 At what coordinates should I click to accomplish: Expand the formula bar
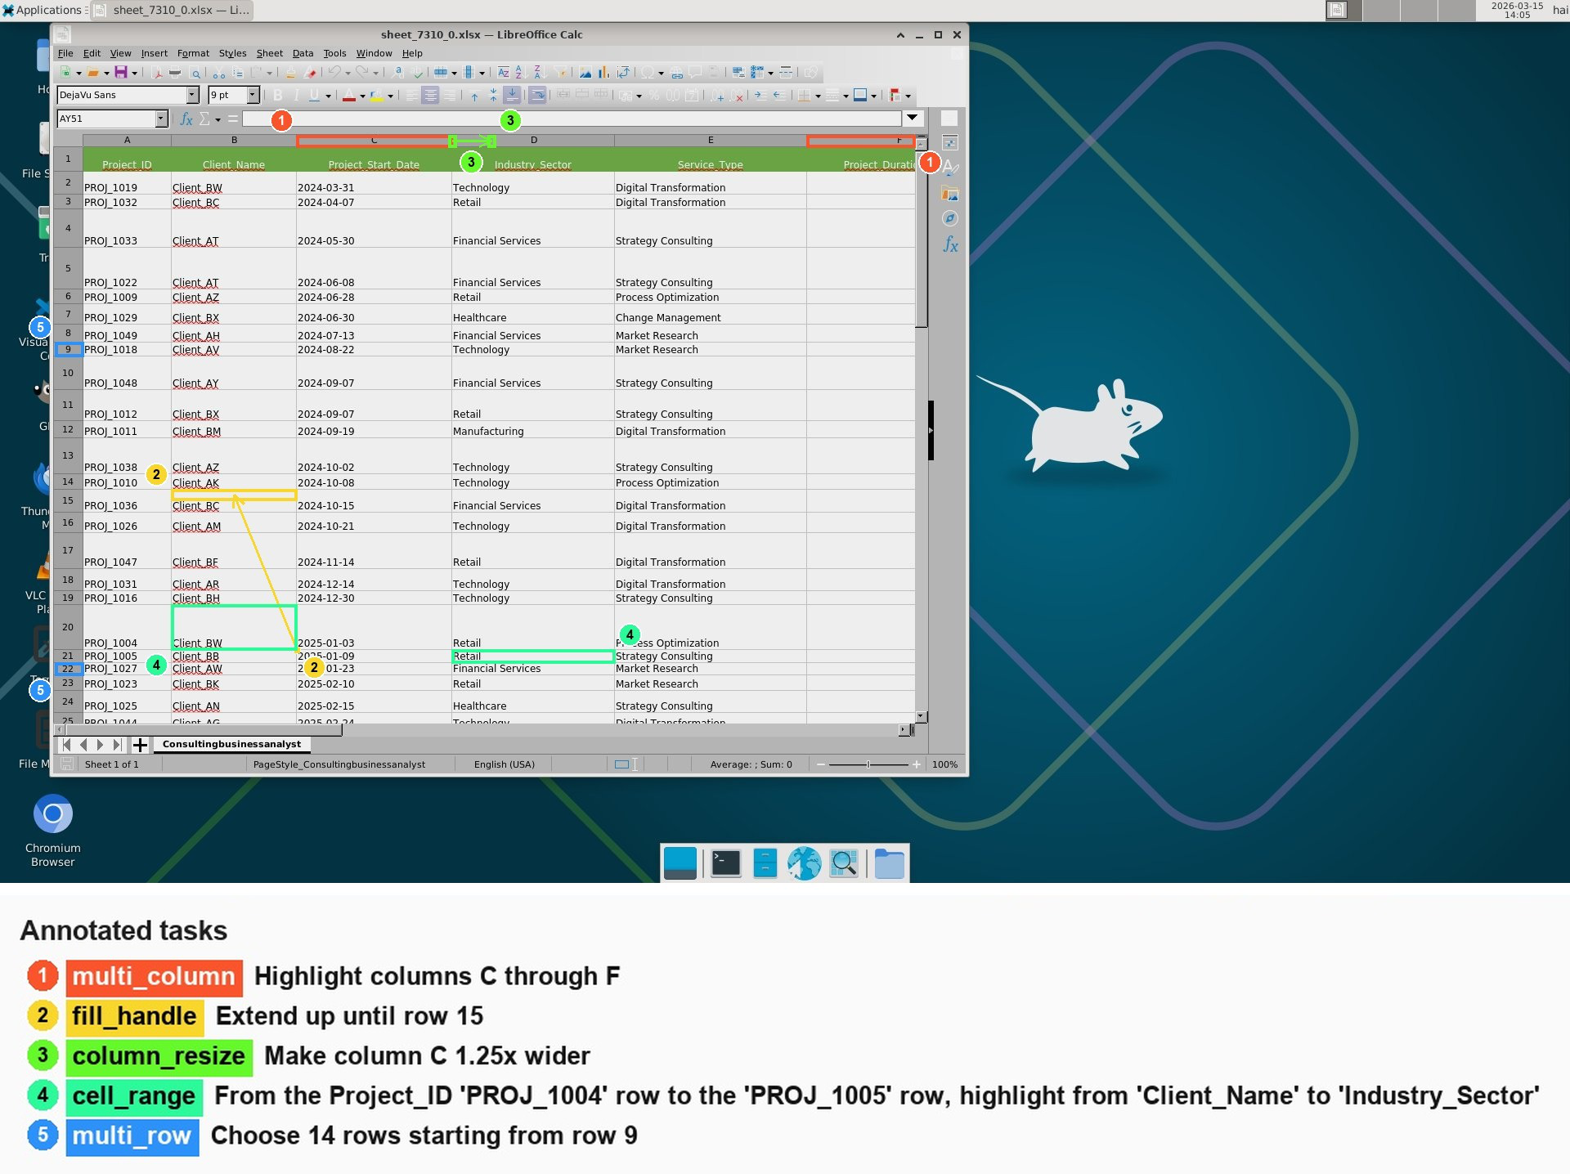[x=912, y=119]
